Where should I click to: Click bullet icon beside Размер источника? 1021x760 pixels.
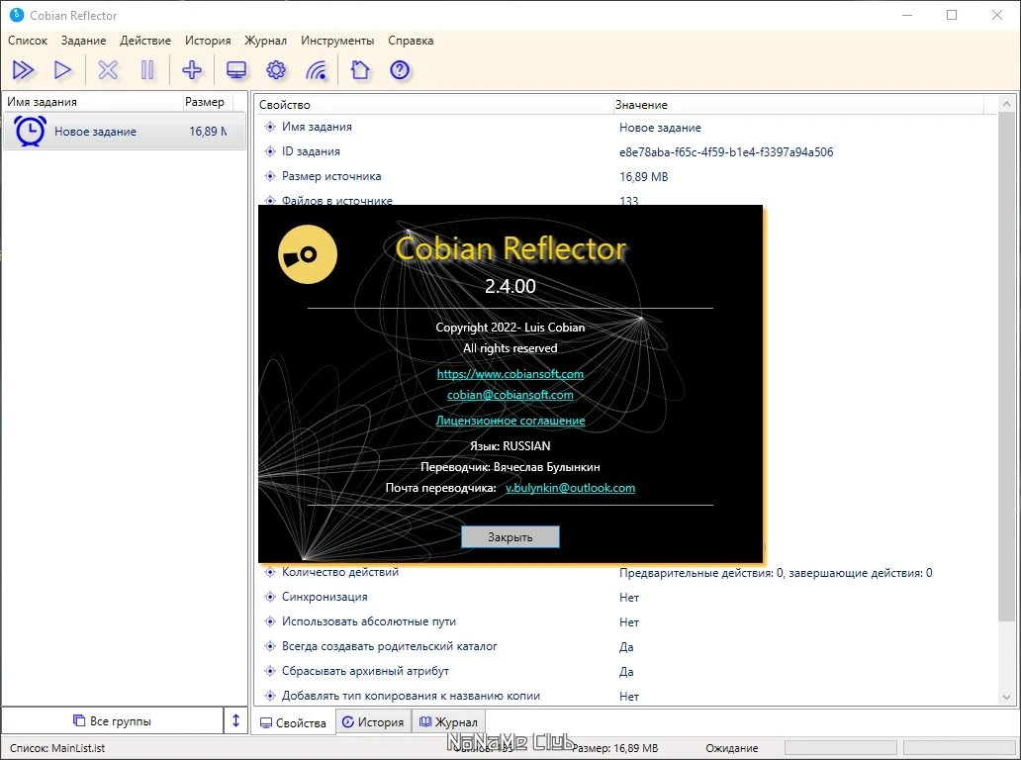(x=270, y=176)
